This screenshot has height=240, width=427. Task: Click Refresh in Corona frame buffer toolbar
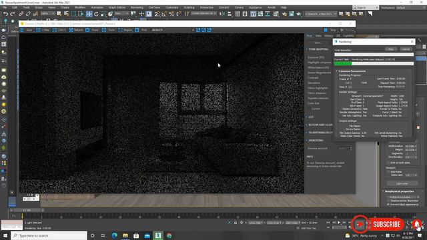(x=76, y=30)
